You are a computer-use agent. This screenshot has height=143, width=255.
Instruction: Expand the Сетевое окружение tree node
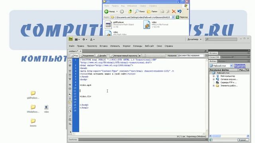tap(214, 79)
